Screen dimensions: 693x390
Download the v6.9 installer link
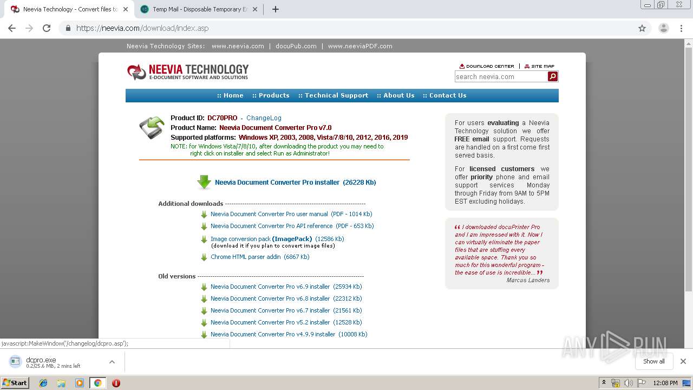pyautogui.click(x=286, y=287)
